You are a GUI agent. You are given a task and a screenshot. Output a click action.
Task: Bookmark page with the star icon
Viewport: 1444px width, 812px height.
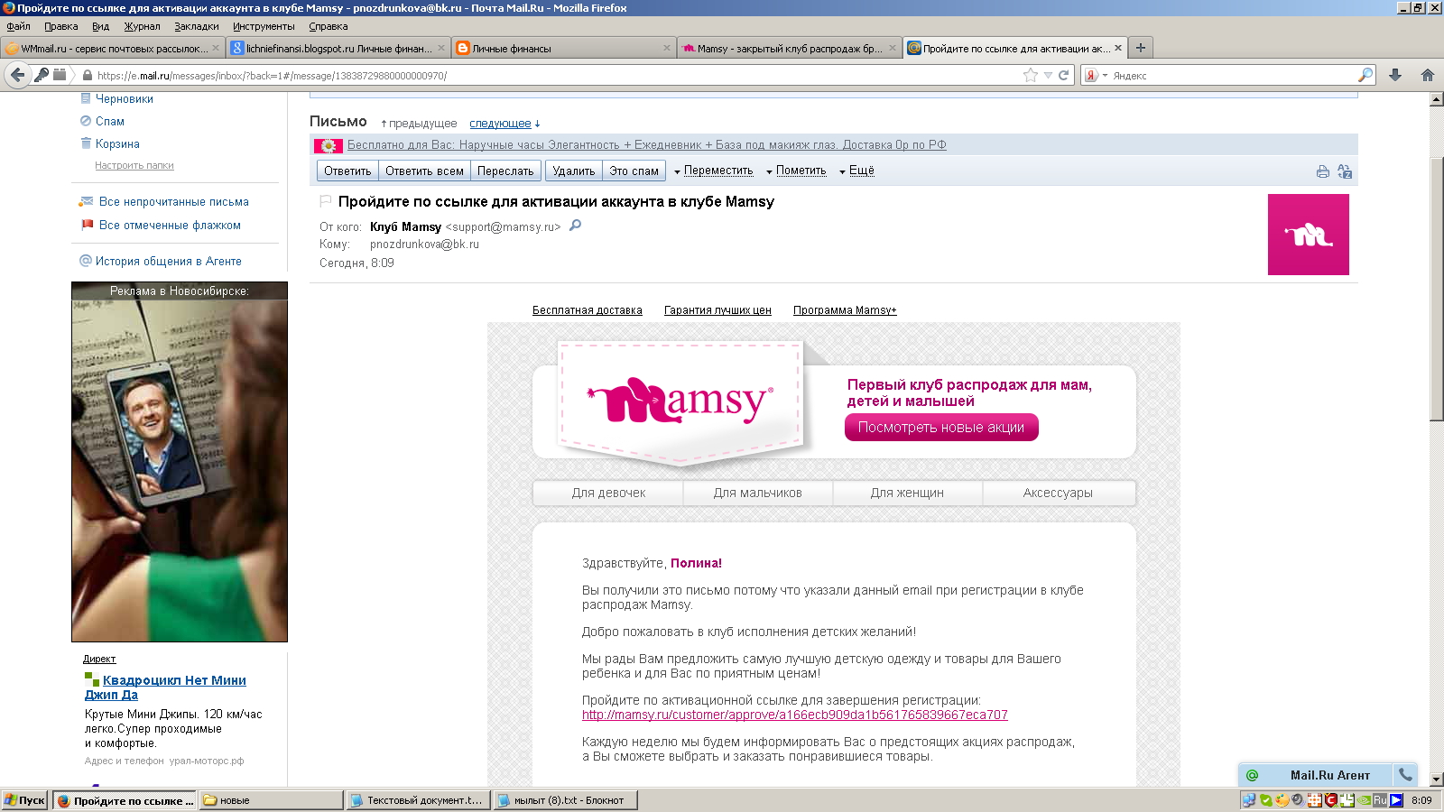pos(1031,75)
